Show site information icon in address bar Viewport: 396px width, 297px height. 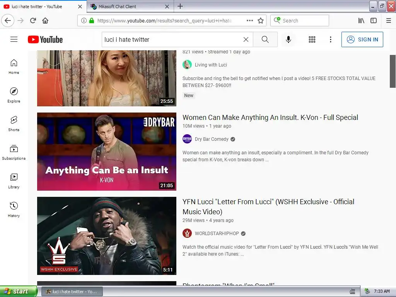point(84,20)
